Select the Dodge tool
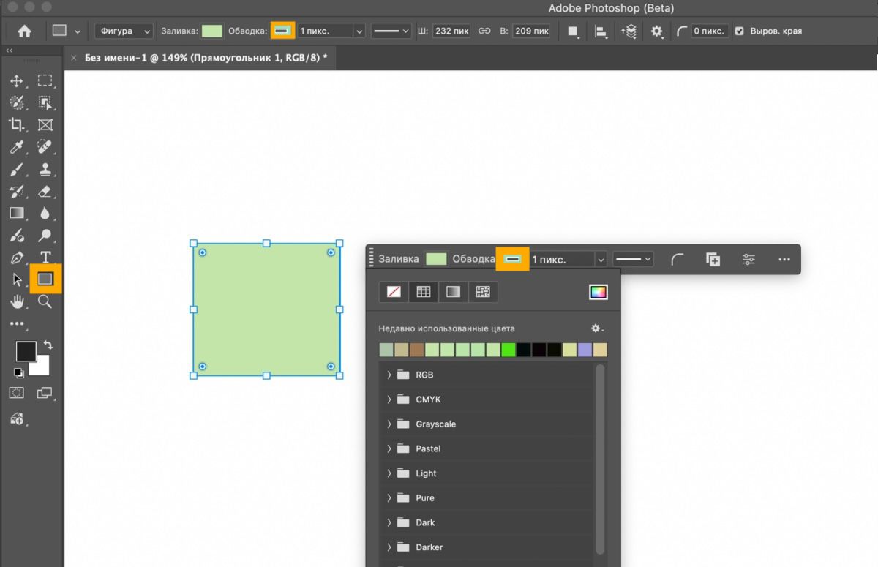Viewport: 878px width, 567px height. pyautogui.click(x=45, y=236)
